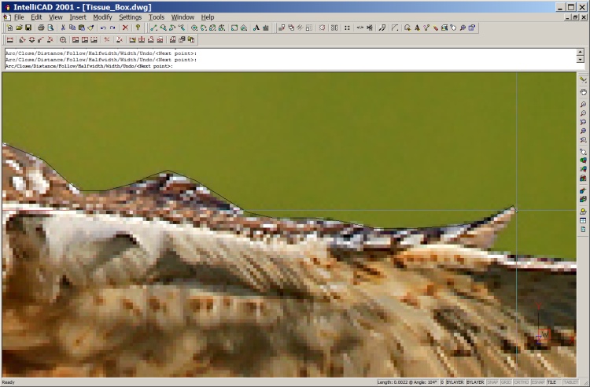The width and height of the screenshot is (590, 387).
Task: Open the Settings menu
Action: pyautogui.click(x=130, y=17)
